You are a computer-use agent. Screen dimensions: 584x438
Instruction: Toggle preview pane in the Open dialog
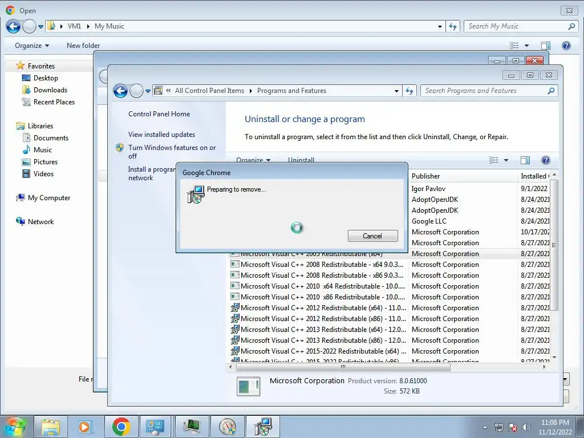pos(546,46)
